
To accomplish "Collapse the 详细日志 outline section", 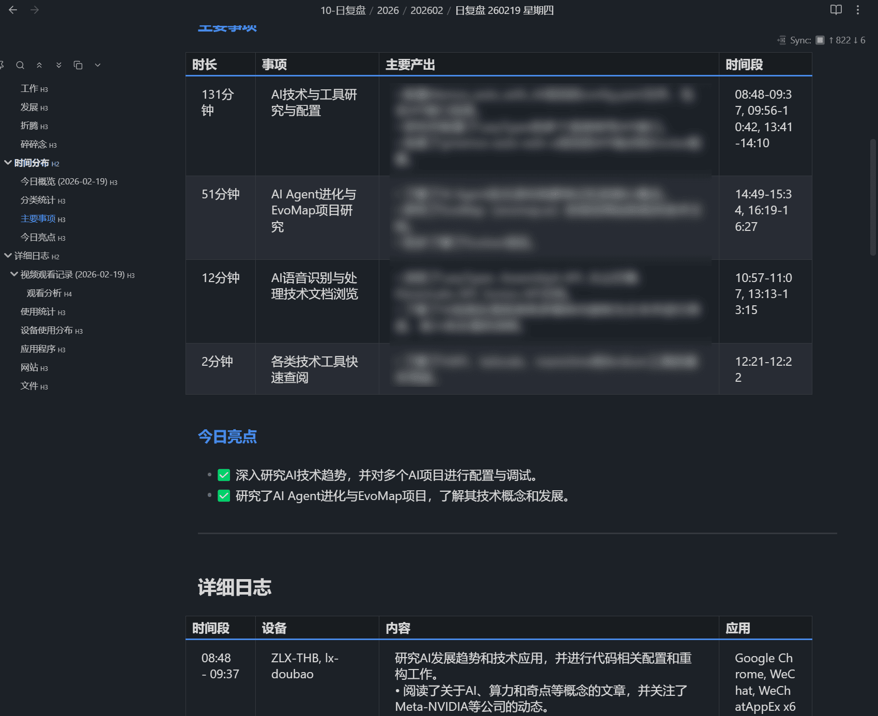I will click(x=7, y=256).
